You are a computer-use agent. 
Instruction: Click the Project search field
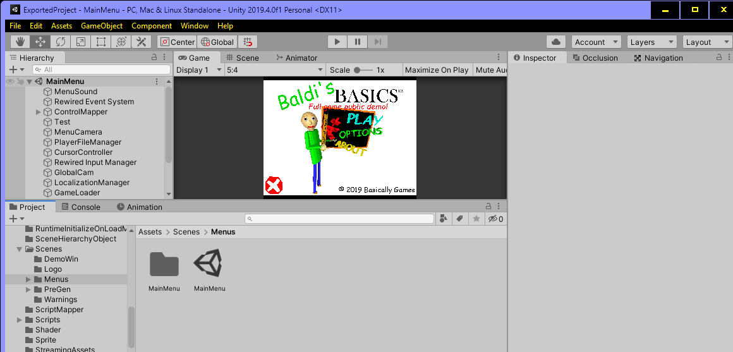(x=339, y=218)
